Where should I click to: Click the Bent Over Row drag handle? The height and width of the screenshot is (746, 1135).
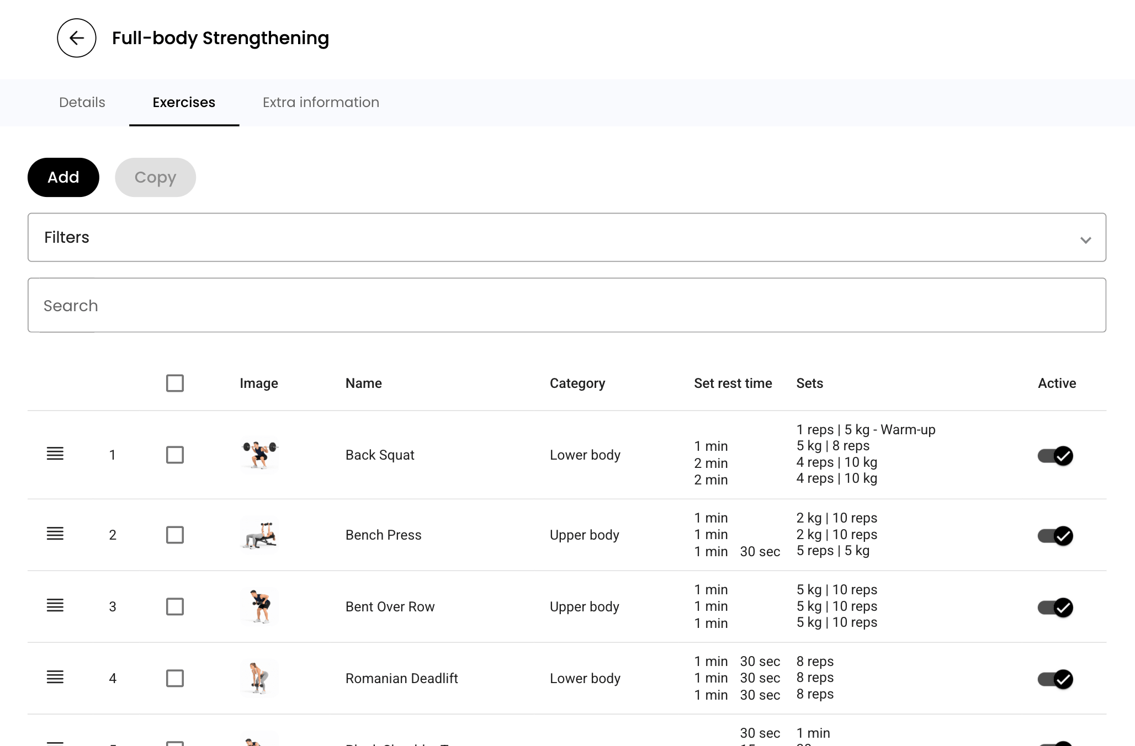55,606
